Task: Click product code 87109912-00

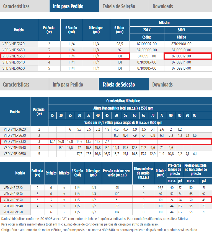Action: pyautogui.click(x=181, y=56)
